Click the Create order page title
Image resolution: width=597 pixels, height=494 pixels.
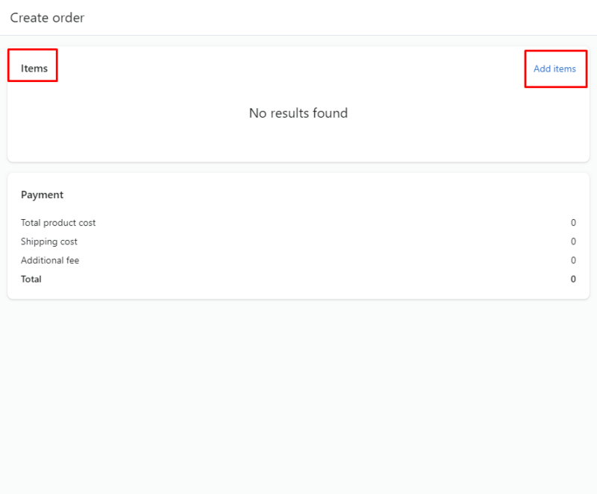click(x=46, y=17)
